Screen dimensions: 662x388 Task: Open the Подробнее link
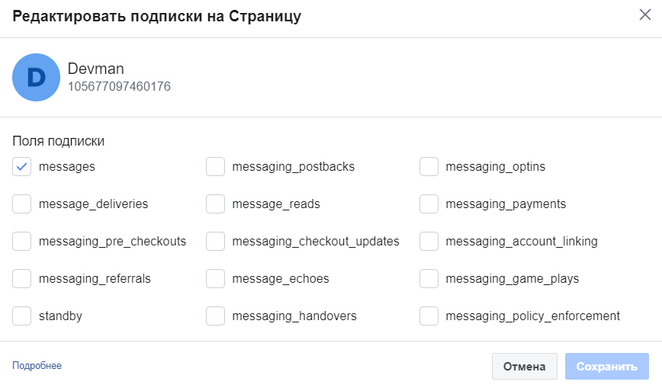37,366
